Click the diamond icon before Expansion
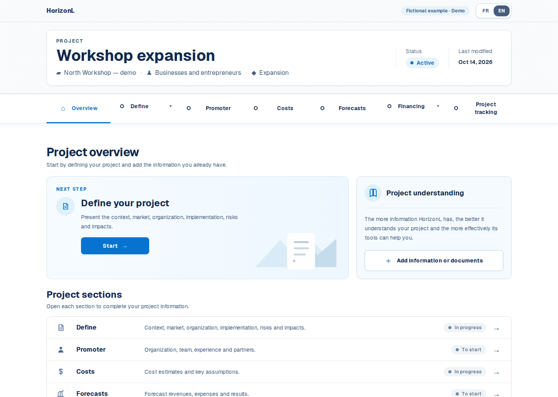558x397 pixels. 254,73
